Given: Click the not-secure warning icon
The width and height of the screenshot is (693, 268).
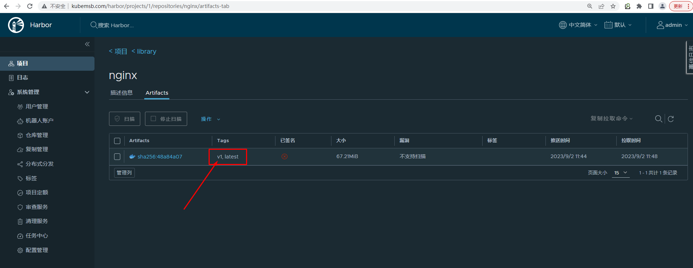Looking at the screenshot, I should 44,6.
